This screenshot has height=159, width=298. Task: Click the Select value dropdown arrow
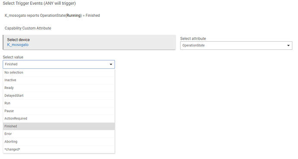pyautogui.click(x=111, y=64)
